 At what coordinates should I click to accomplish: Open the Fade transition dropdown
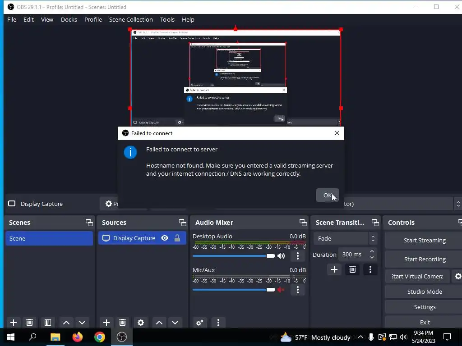point(345,239)
